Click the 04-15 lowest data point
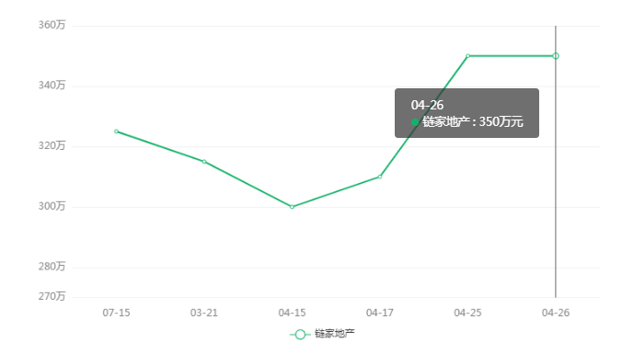Viewport: 622px width, 354px height. click(292, 207)
